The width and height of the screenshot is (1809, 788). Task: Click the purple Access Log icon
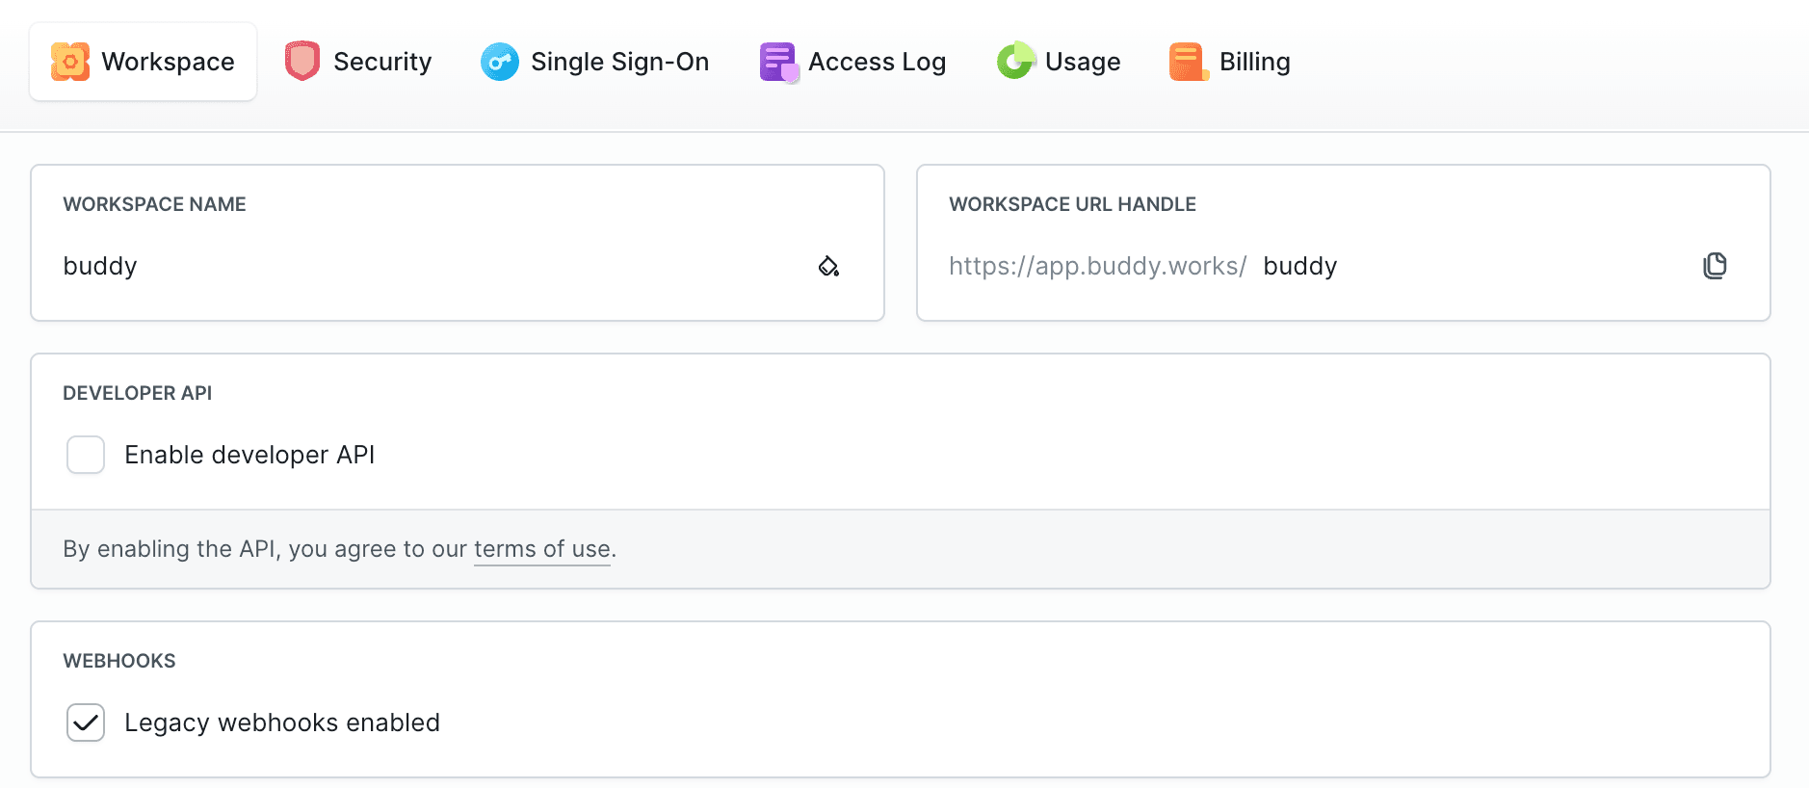(778, 62)
